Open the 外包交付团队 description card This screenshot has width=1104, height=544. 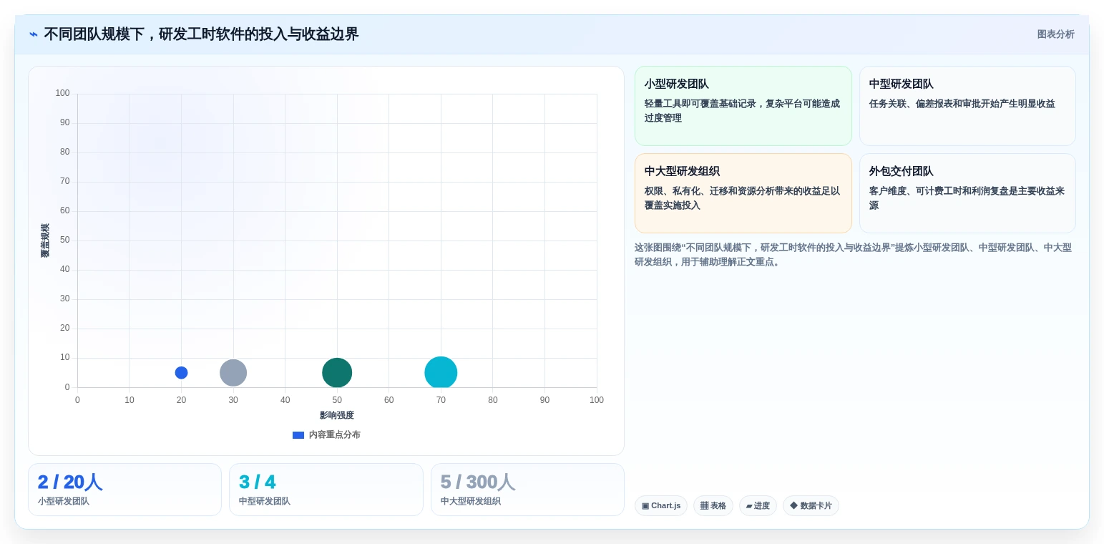coord(967,193)
